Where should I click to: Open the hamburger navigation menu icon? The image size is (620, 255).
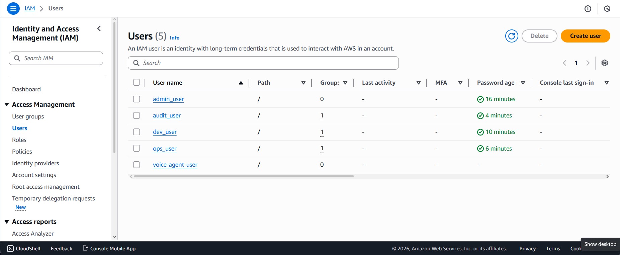pos(13,8)
